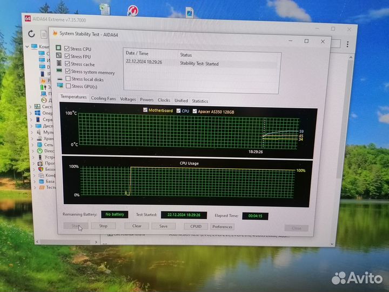Expand the Системная плата tree node
The height and width of the screenshot is (292, 389).
click(31, 107)
